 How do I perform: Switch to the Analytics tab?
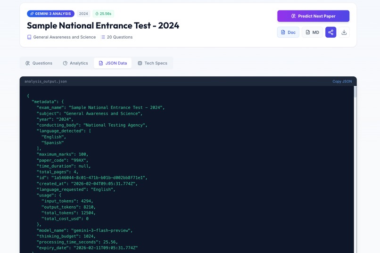tap(75, 63)
